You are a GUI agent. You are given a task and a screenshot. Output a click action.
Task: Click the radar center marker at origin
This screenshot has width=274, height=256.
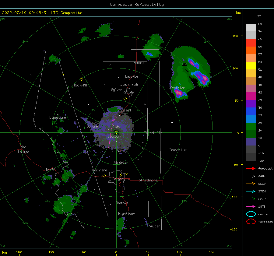(x=116, y=132)
